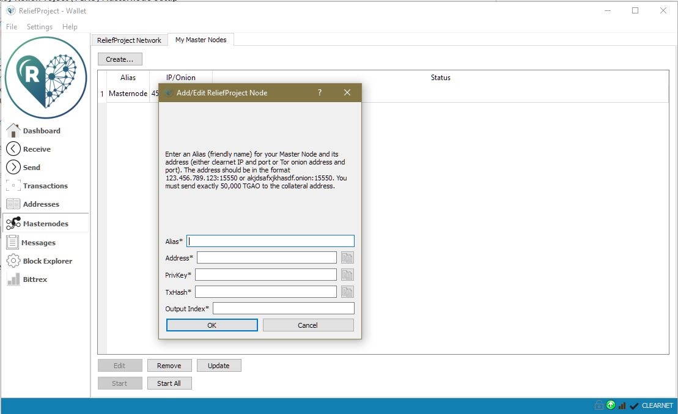Click the lock icon in status bar
The height and width of the screenshot is (414, 678).
click(599, 405)
